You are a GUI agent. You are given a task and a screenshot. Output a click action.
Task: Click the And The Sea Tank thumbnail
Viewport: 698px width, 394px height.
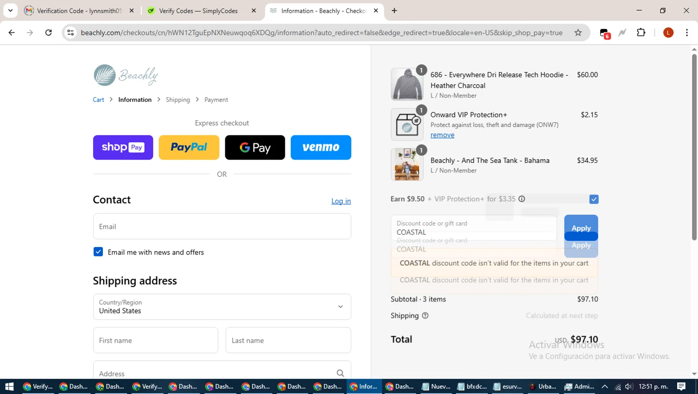[x=407, y=164]
